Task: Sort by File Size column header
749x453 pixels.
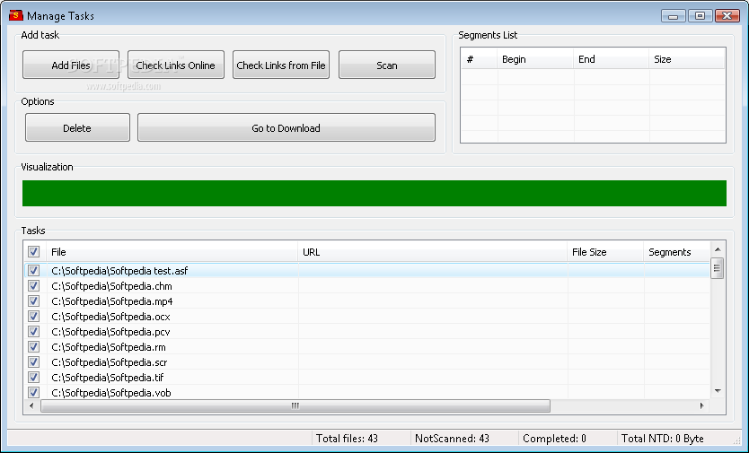Action: (x=605, y=252)
